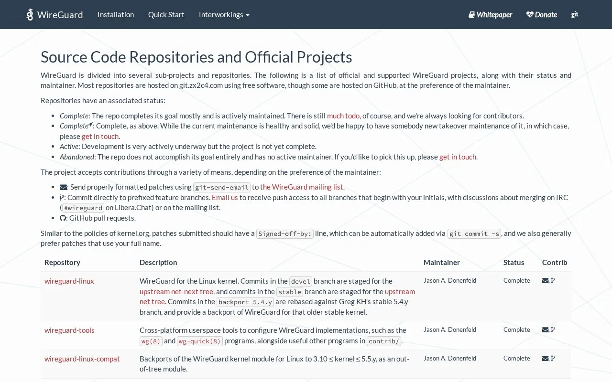
Task: Click the WireGuard brand name
Action: pos(60,15)
